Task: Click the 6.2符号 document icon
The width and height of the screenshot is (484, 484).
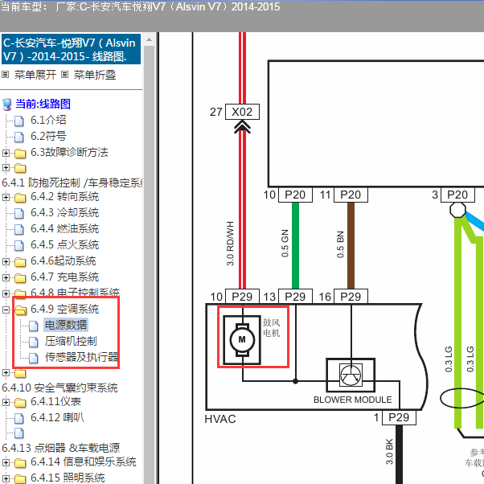Action: tap(18, 137)
